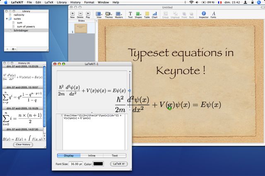Click the volume icon in menu bar
This screenshot has width=265, height=176.
(197, 2)
